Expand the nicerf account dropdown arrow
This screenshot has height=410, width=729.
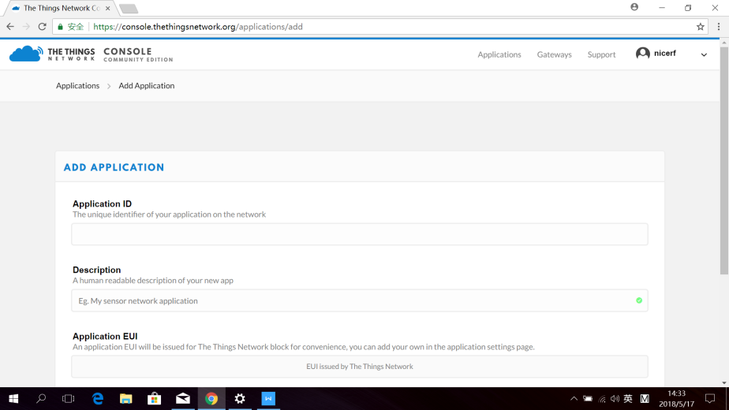704,54
